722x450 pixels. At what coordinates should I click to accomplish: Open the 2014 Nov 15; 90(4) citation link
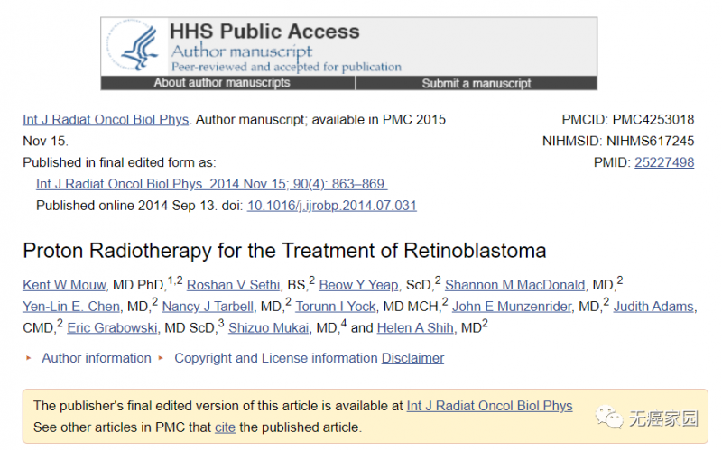click(212, 184)
